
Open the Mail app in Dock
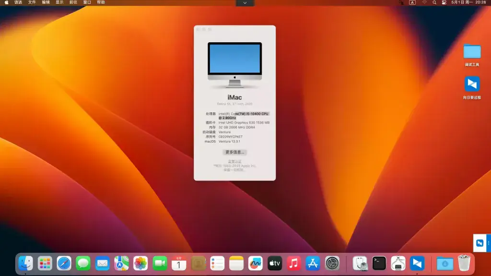[102, 263]
